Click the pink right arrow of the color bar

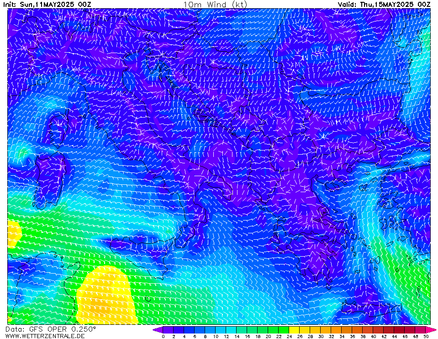[x=431, y=330]
